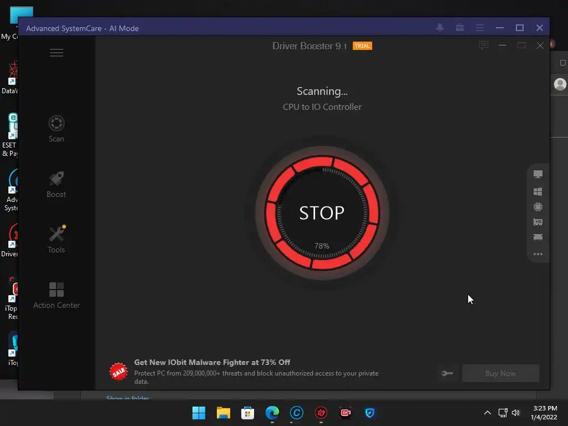Open Windows Start menu
The image size is (568, 426).
(199, 413)
